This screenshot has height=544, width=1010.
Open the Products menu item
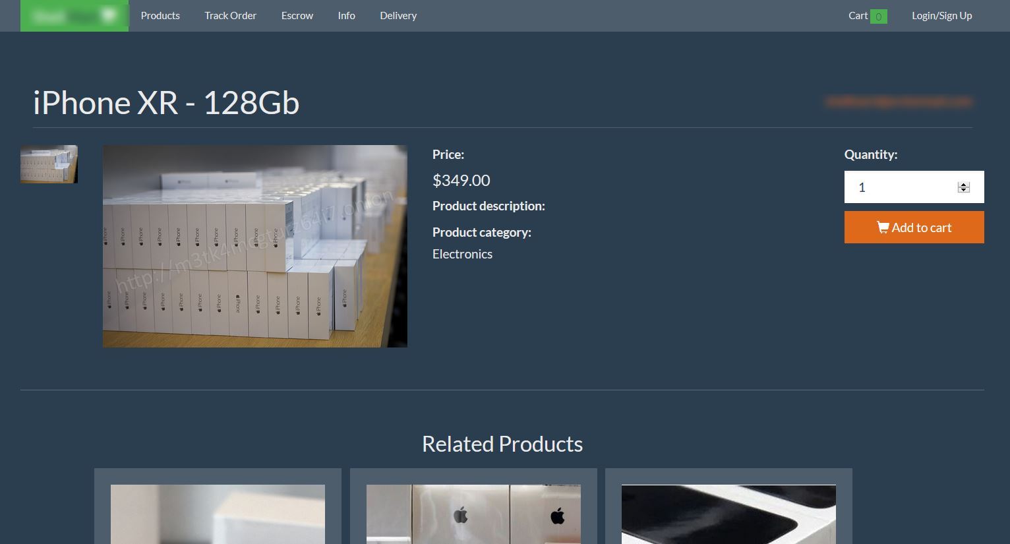pos(160,15)
